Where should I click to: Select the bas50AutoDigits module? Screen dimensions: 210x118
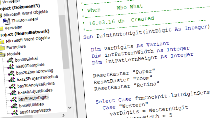point(33,98)
